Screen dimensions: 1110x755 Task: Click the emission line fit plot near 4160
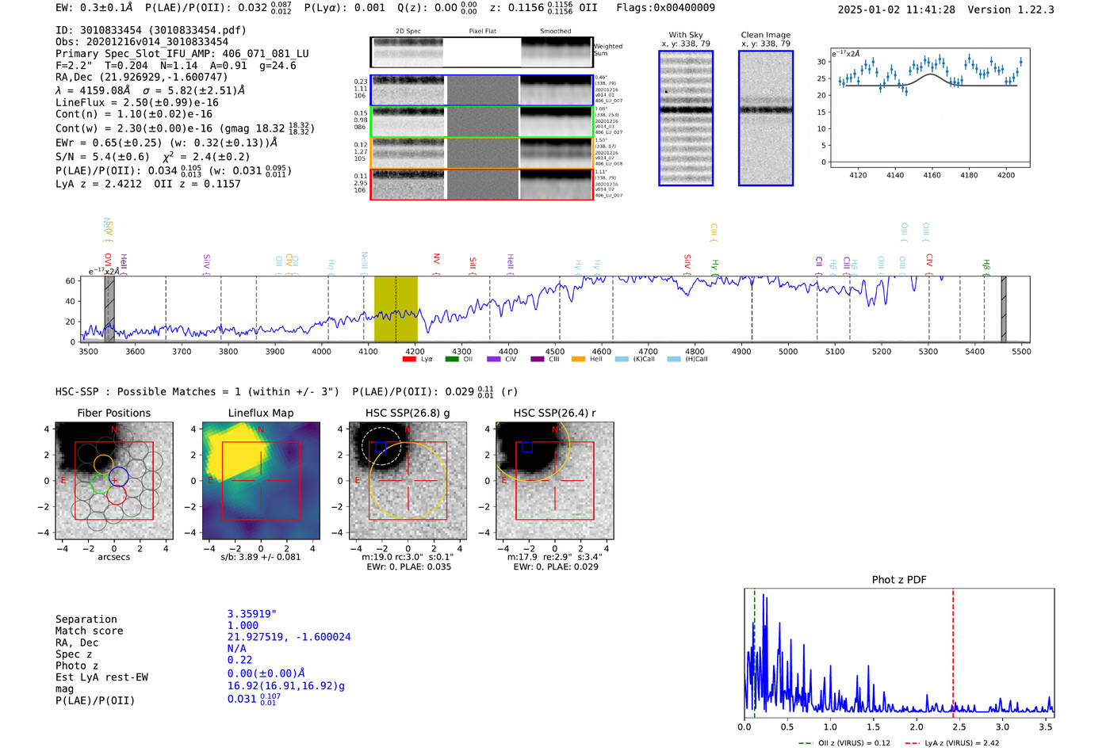[931, 107]
